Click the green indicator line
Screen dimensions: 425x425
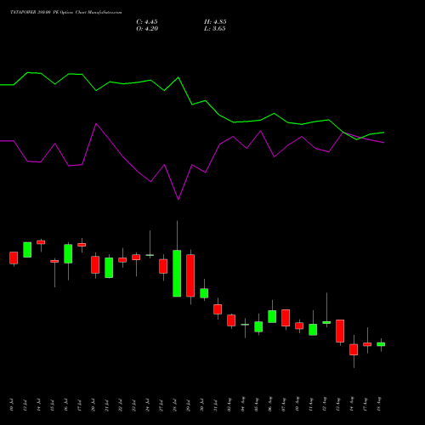pos(192,105)
